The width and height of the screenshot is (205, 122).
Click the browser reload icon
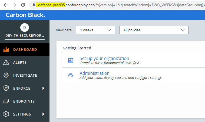click(x=23, y=5)
